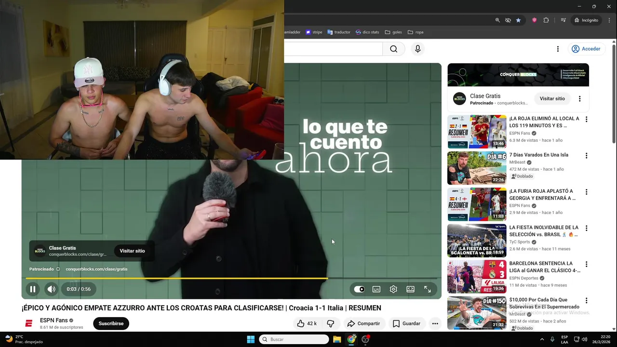This screenshot has width=617, height=347.
Task: Visit sponsor site in sidebar ad
Action: 552,98
